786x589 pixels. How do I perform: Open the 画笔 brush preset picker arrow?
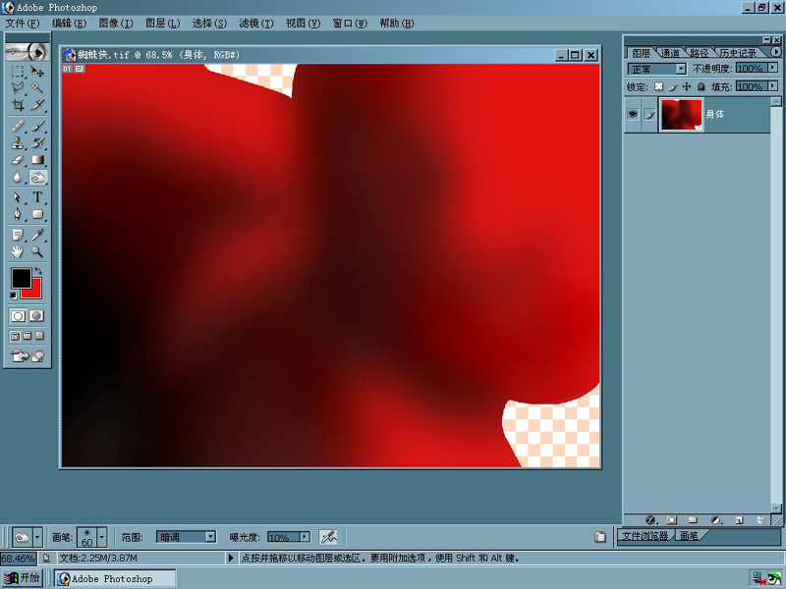pos(102,537)
